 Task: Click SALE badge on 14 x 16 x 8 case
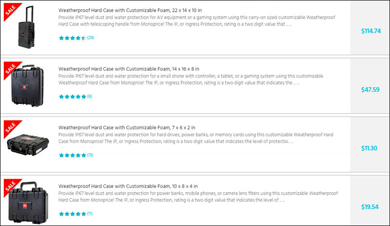pyautogui.click(x=11, y=69)
